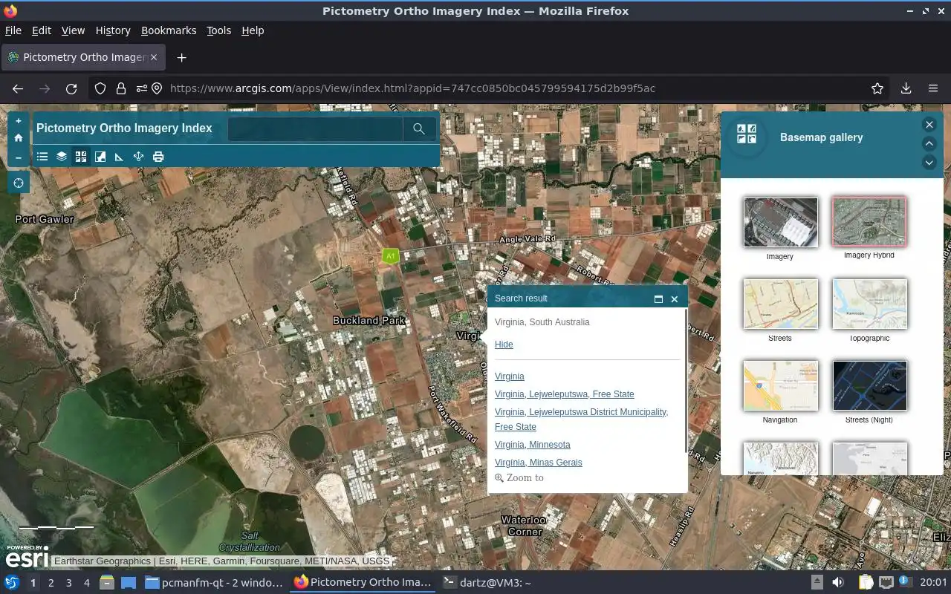The width and height of the screenshot is (951, 594).
Task: Close the Basemap gallery panel
Action: (x=929, y=125)
